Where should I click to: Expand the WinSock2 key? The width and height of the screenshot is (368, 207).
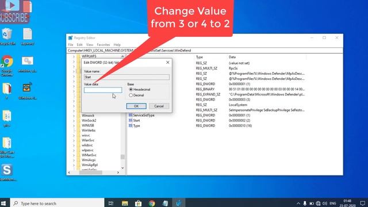click(74, 120)
